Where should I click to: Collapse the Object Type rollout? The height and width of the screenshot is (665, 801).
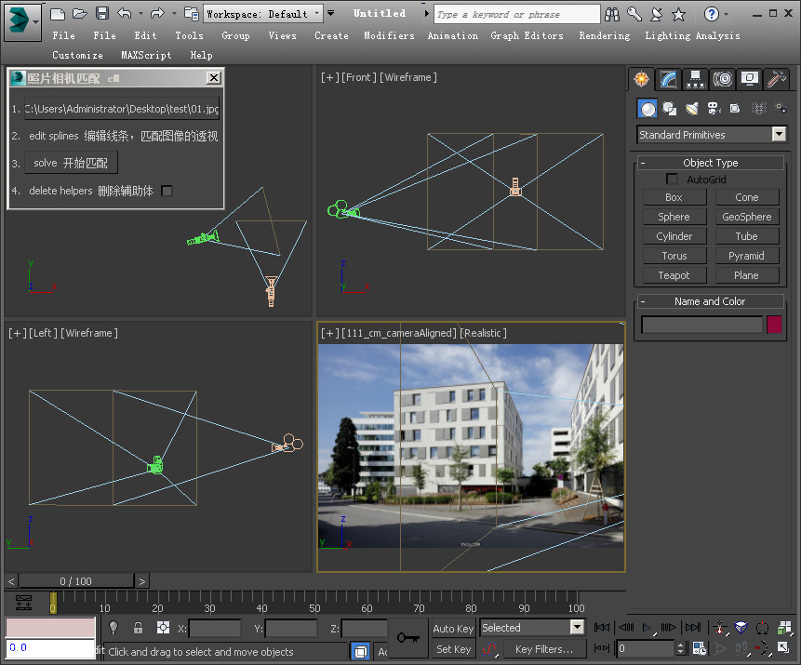pyautogui.click(x=711, y=163)
